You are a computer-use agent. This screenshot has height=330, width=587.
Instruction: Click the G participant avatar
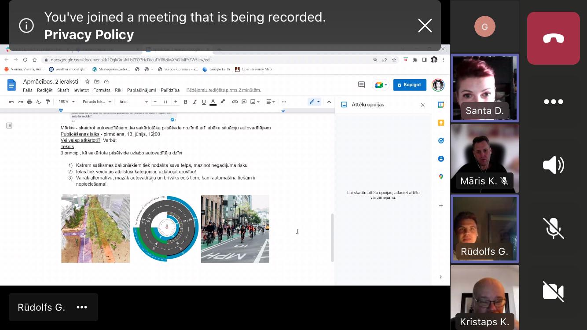point(484,27)
